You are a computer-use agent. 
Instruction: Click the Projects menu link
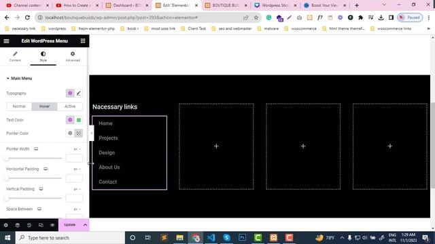(108, 138)
